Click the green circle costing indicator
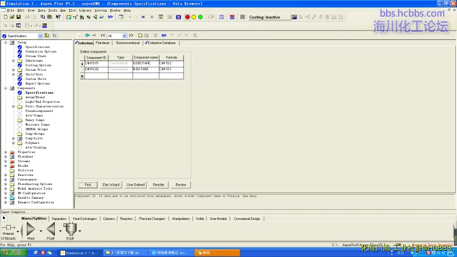 tap(201, 17)
